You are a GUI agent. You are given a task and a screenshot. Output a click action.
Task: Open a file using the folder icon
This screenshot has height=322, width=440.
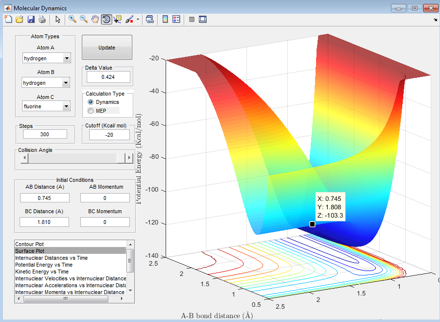(19, 19)
